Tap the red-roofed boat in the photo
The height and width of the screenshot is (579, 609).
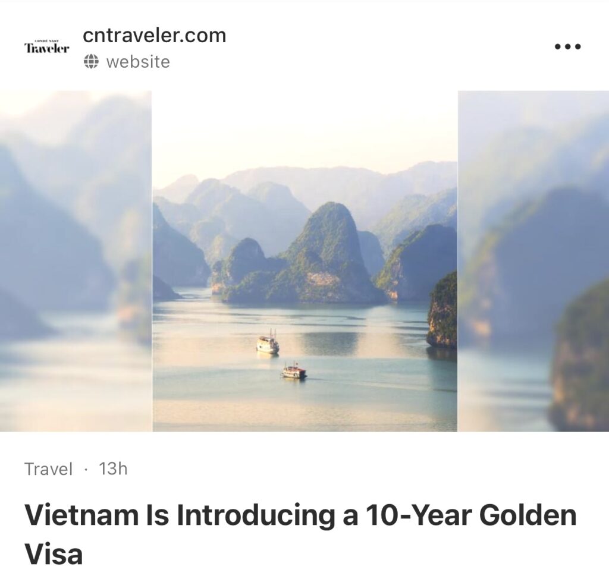(x=294, y=371)
